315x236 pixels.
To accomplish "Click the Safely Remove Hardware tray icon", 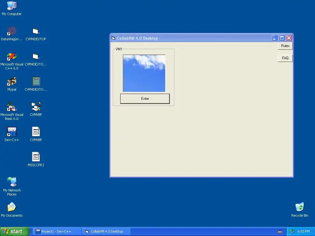I will (292, 231).
